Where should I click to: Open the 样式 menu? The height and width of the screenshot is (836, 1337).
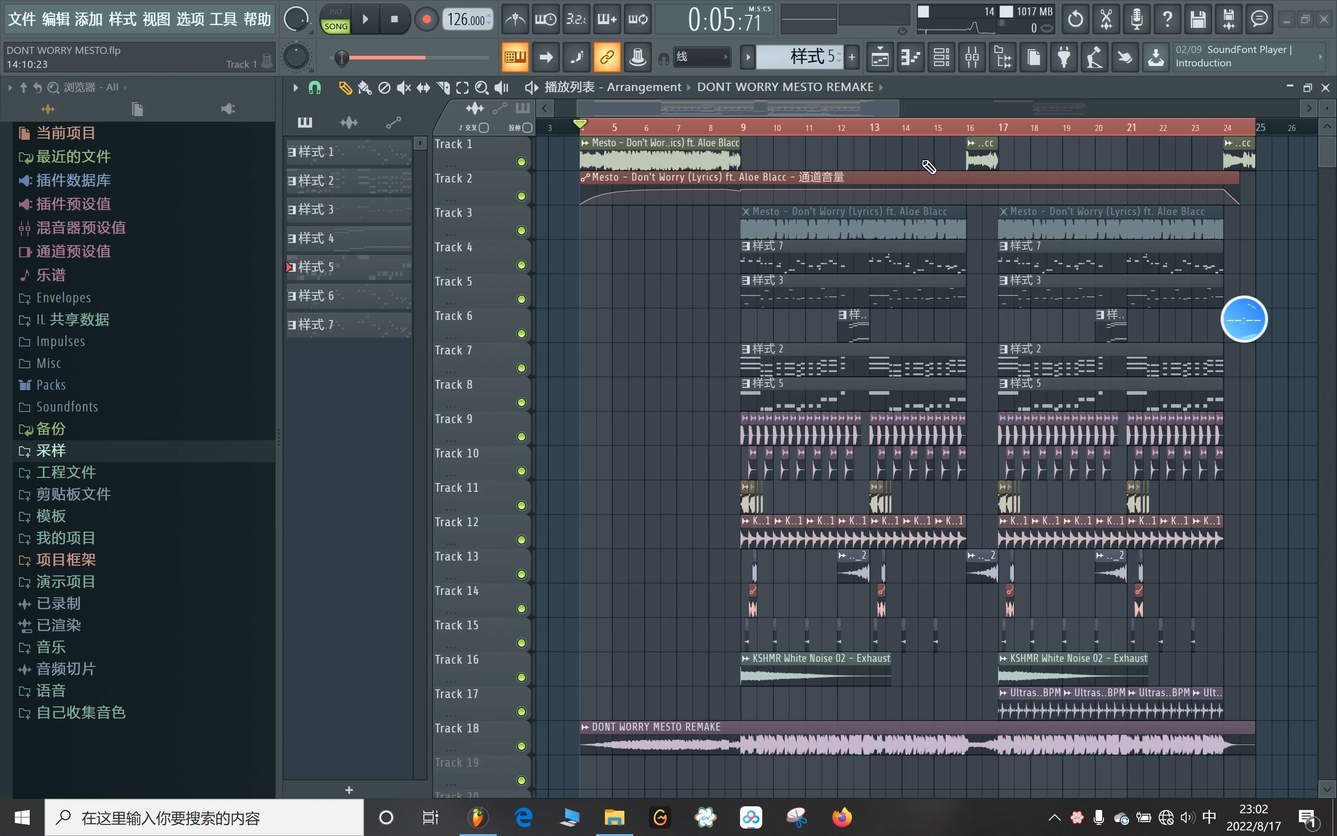(x=123, y=20)
